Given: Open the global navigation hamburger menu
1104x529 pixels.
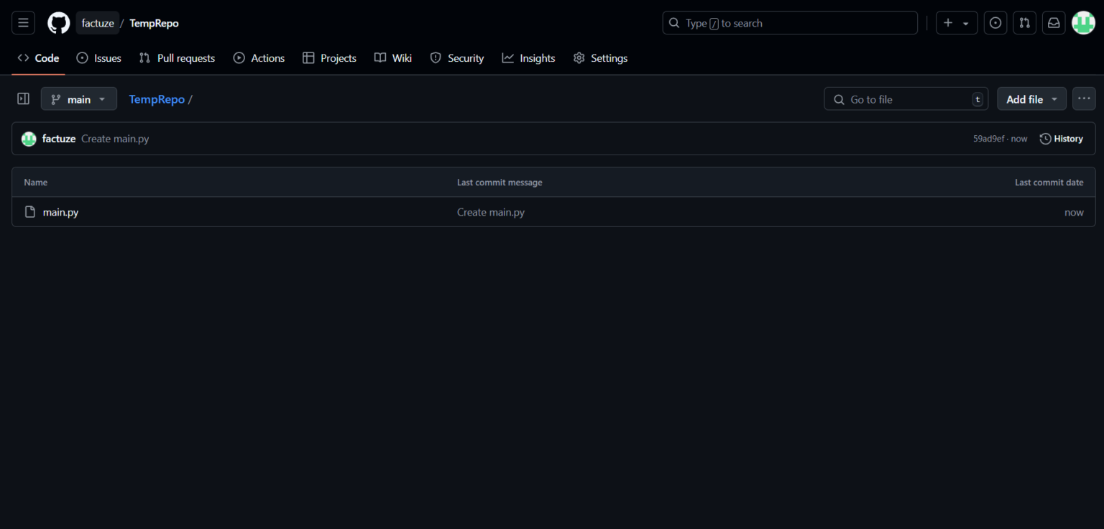Looking at the screenshot, I should point(23,22).
